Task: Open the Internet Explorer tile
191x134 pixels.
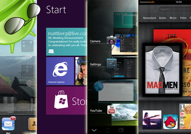Action: click(x=60, y=71)
